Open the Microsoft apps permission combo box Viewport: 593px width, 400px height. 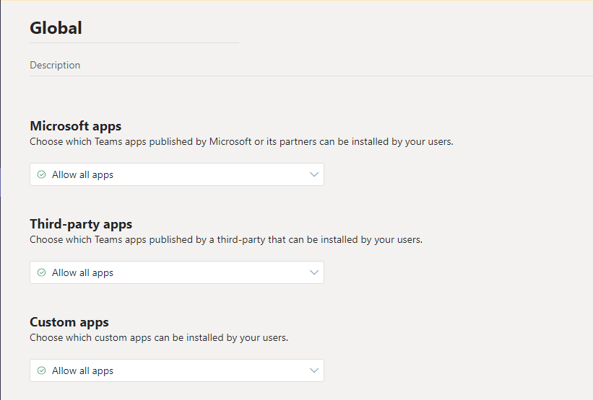177,174
